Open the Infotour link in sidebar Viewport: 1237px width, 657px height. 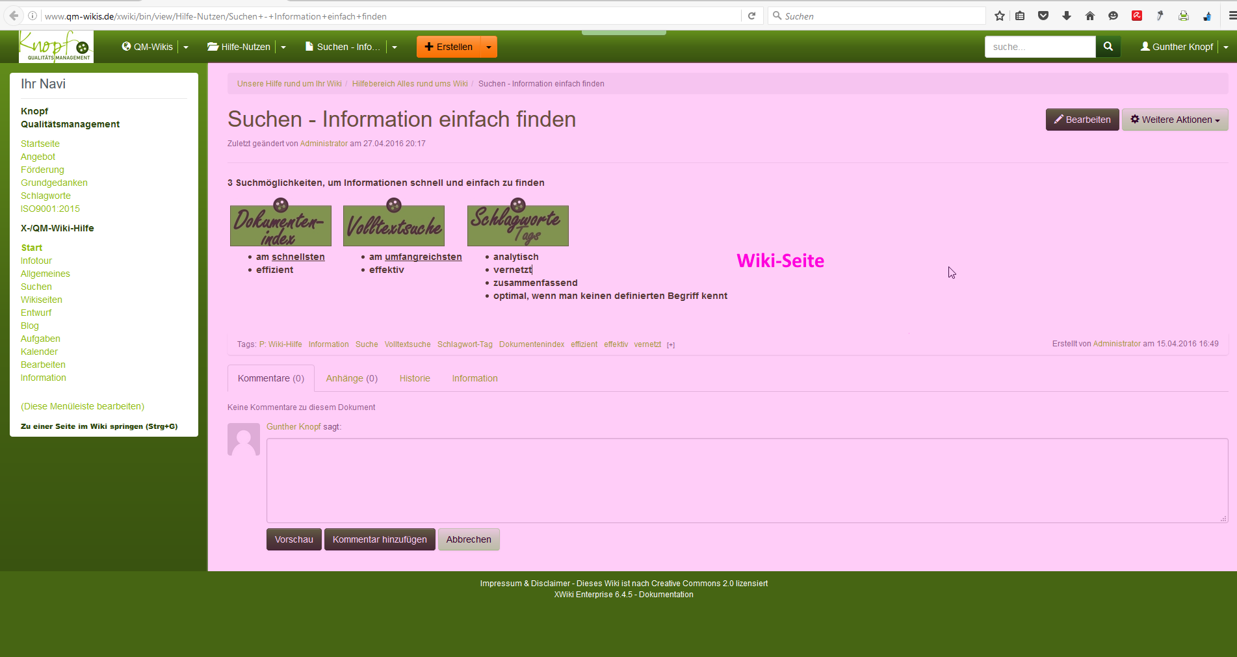pos(36,261)
